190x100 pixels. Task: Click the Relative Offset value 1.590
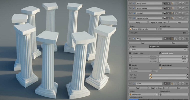174,56
